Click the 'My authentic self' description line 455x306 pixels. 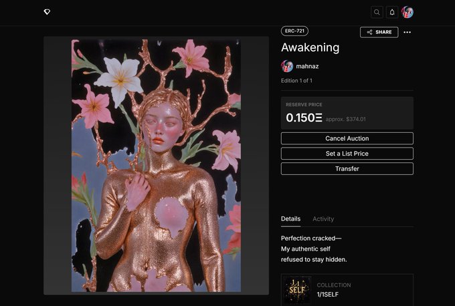(x=306, y=249)
